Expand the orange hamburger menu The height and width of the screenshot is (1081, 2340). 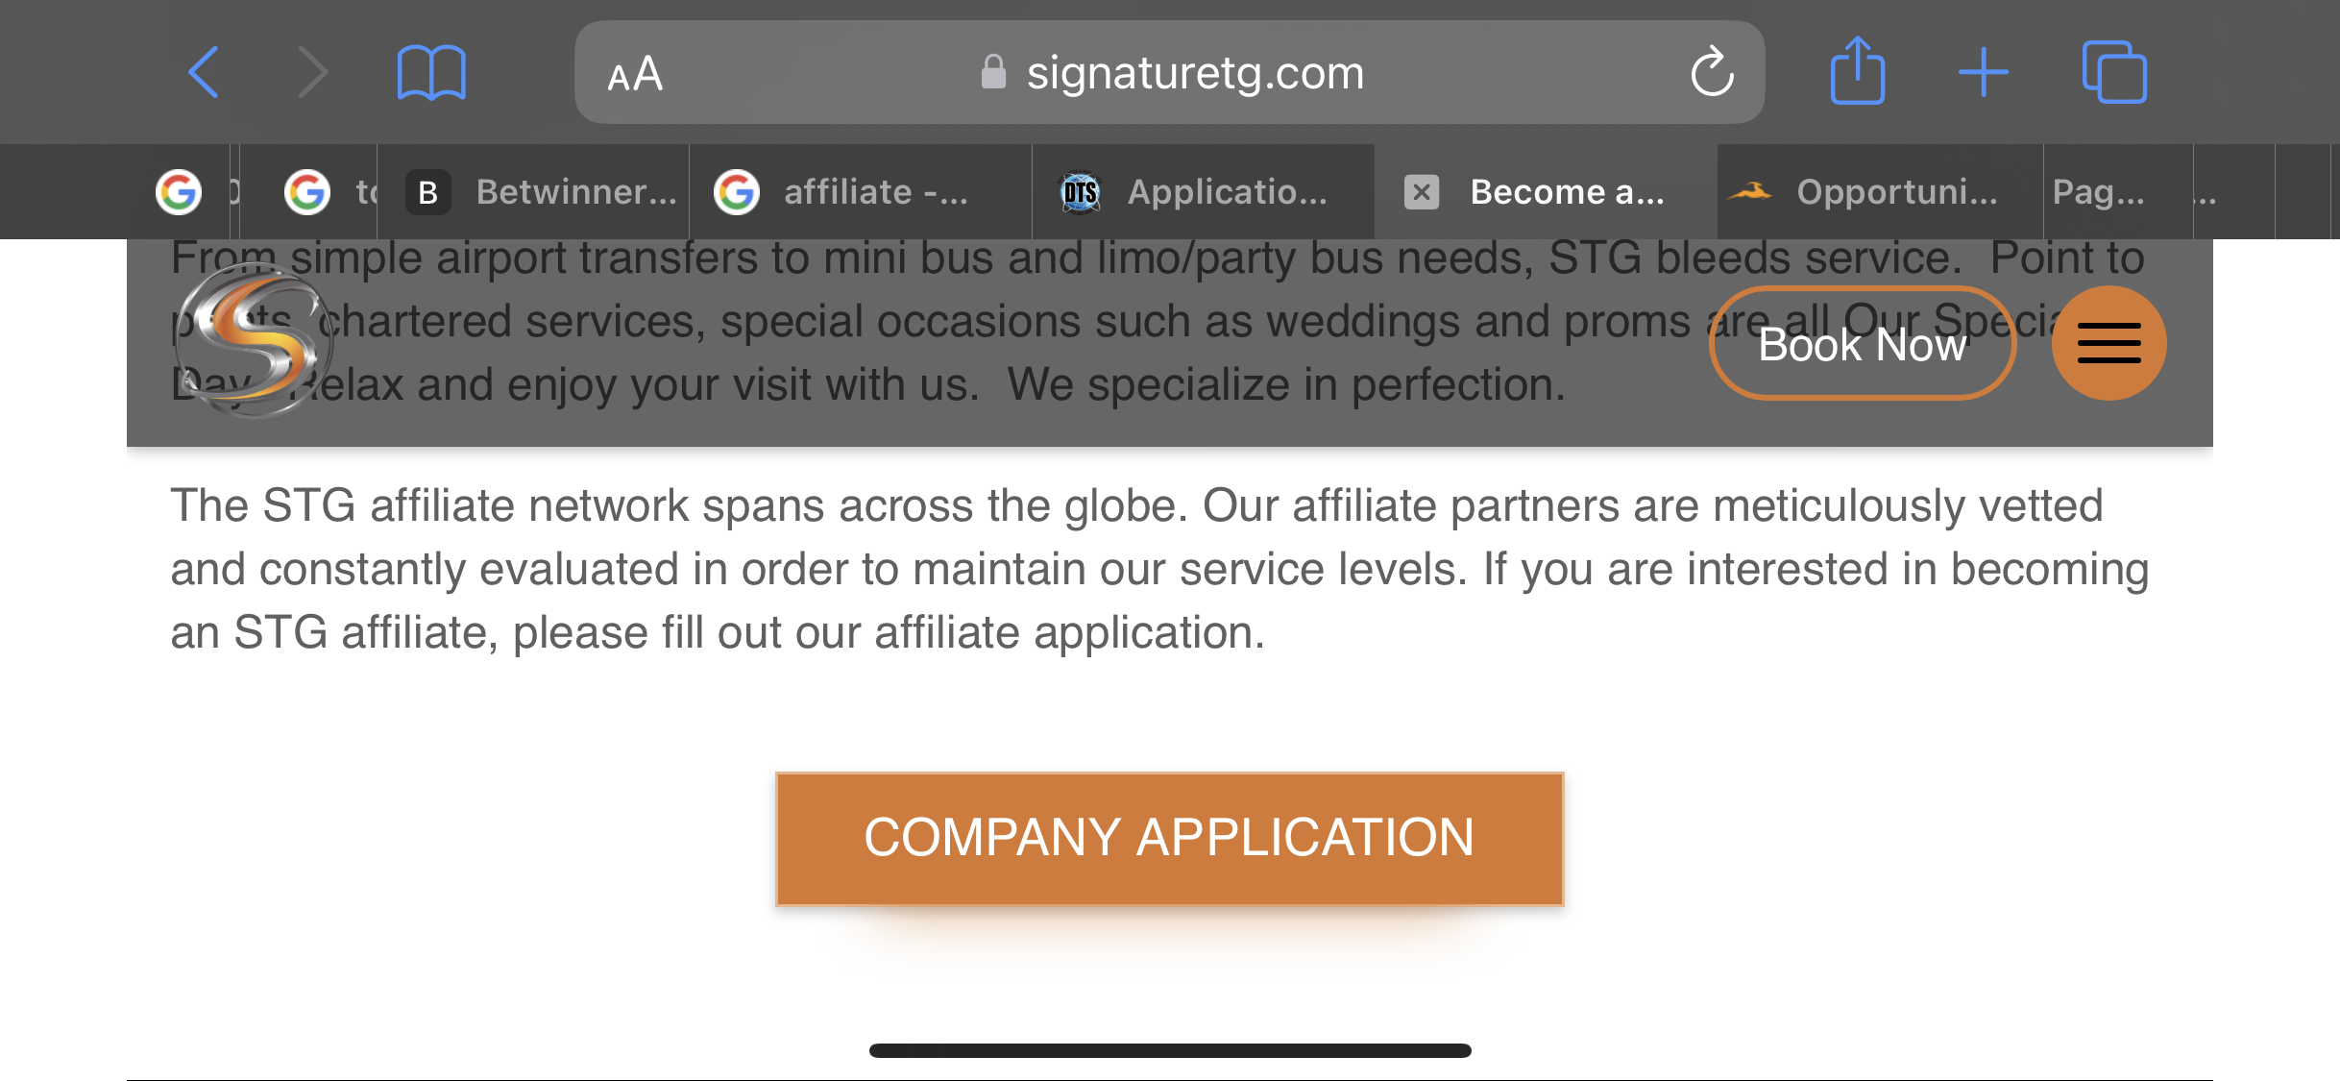pos(2108,343)
